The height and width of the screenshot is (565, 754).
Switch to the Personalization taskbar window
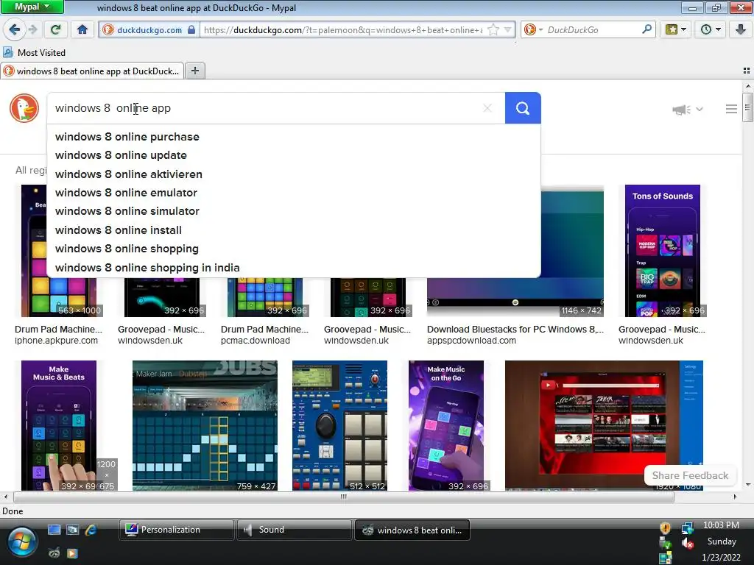[x=177, y=530]
